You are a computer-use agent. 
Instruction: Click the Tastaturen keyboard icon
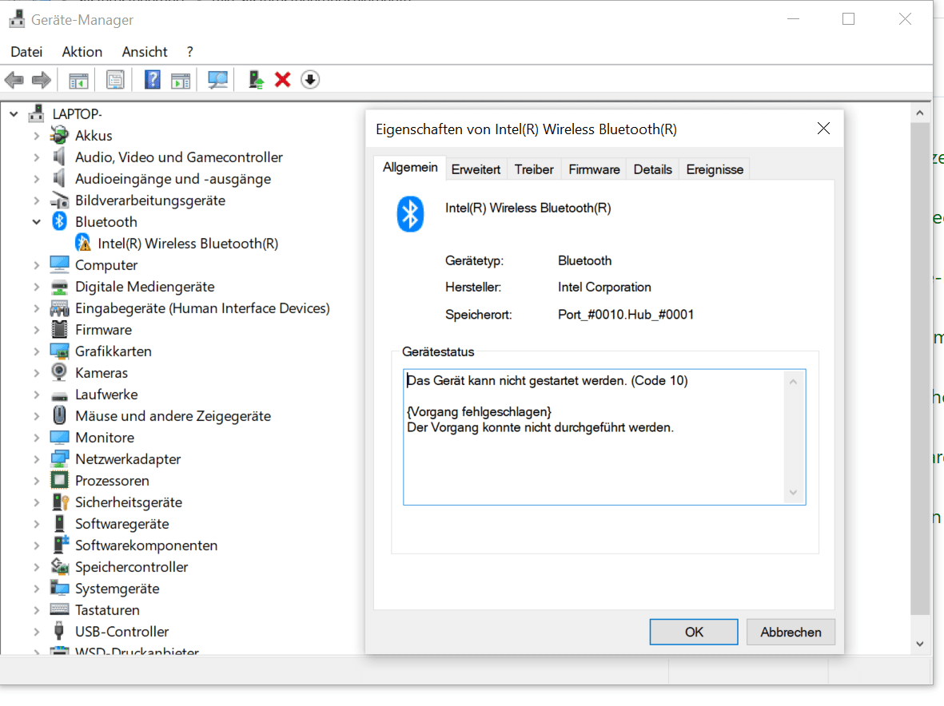[59, 609]
